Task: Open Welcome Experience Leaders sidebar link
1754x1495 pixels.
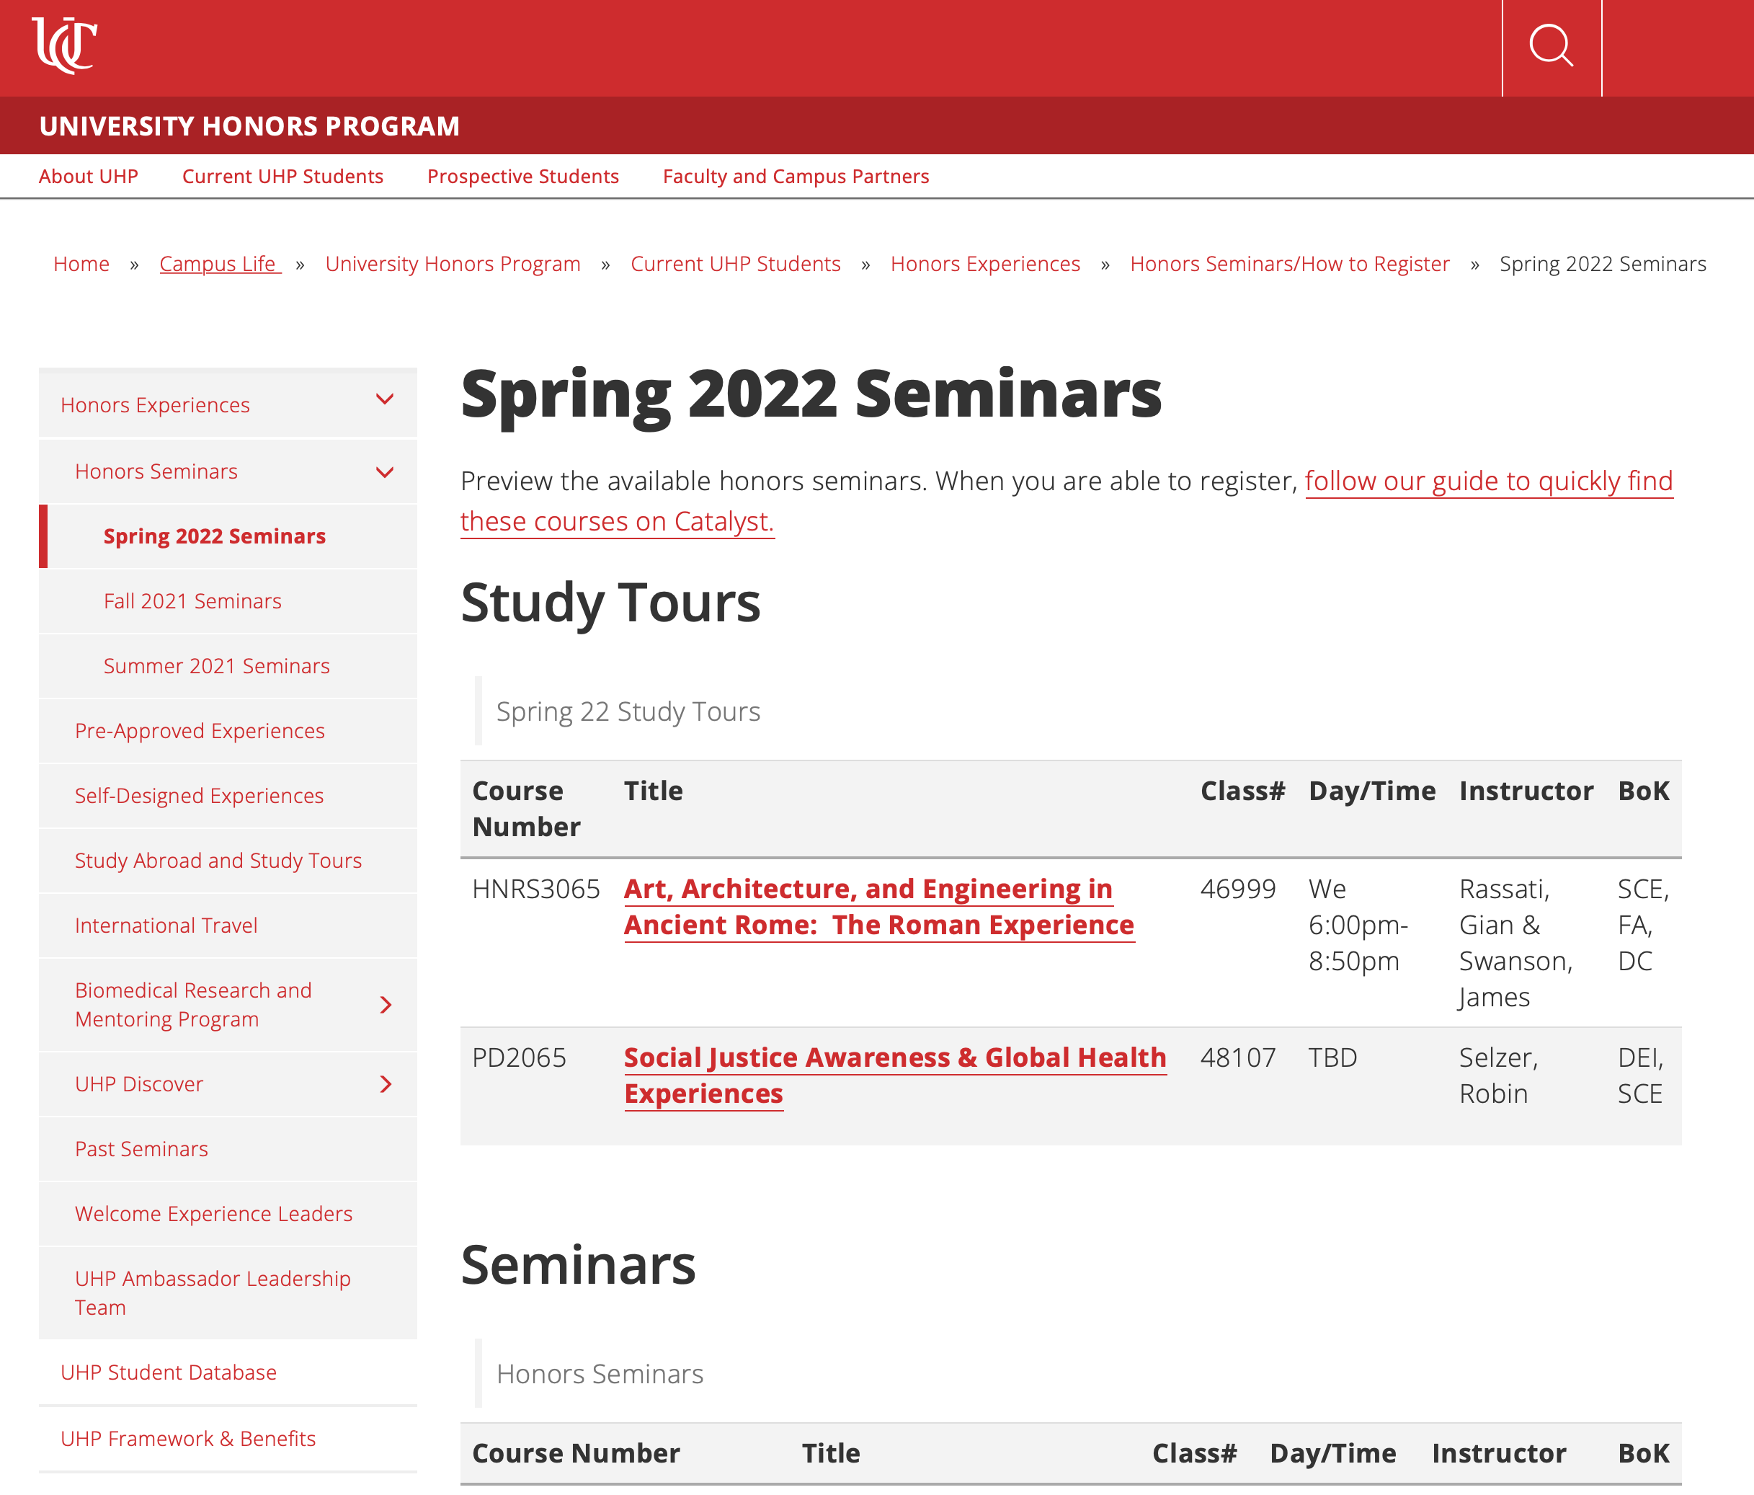Action: pyautogui.click(x=213, y=1214)
